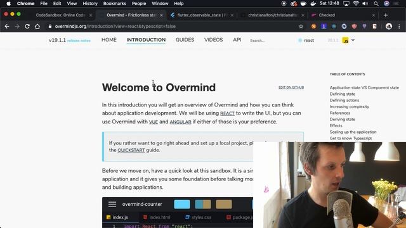Screen dimensions: 406x228
Task: Open the Chrome three-dot menu
Action: pos(399,27)
